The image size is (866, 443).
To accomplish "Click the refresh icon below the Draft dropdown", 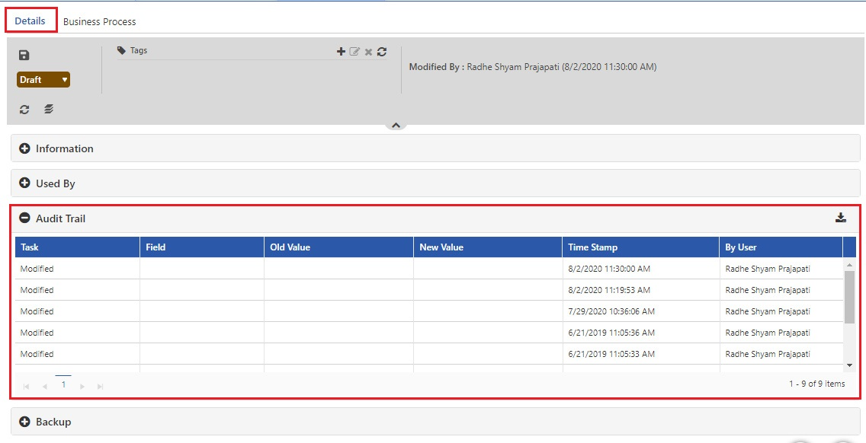I will 24,110.
